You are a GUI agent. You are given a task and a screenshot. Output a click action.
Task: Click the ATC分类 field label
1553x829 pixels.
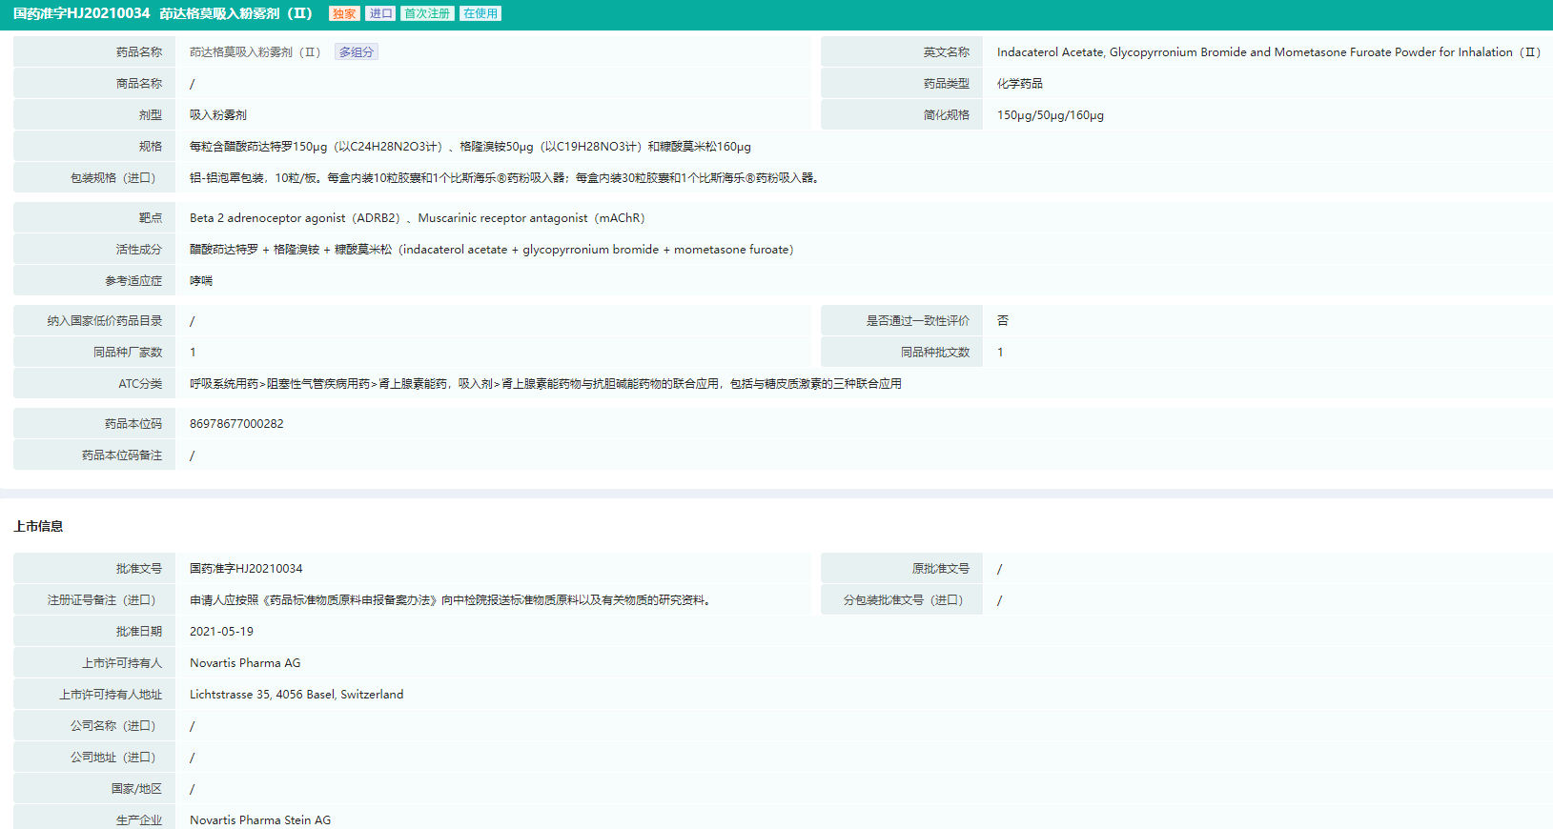pos(140,384)
